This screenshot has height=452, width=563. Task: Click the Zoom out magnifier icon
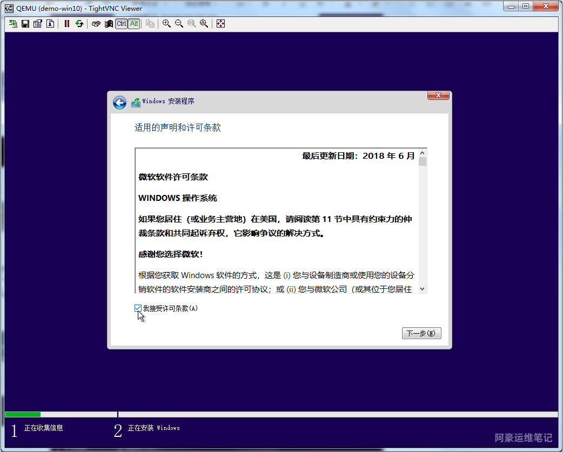(x=179, y=24)
